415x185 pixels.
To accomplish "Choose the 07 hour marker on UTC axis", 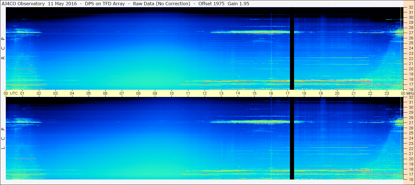I will click(x=122, y=93).
